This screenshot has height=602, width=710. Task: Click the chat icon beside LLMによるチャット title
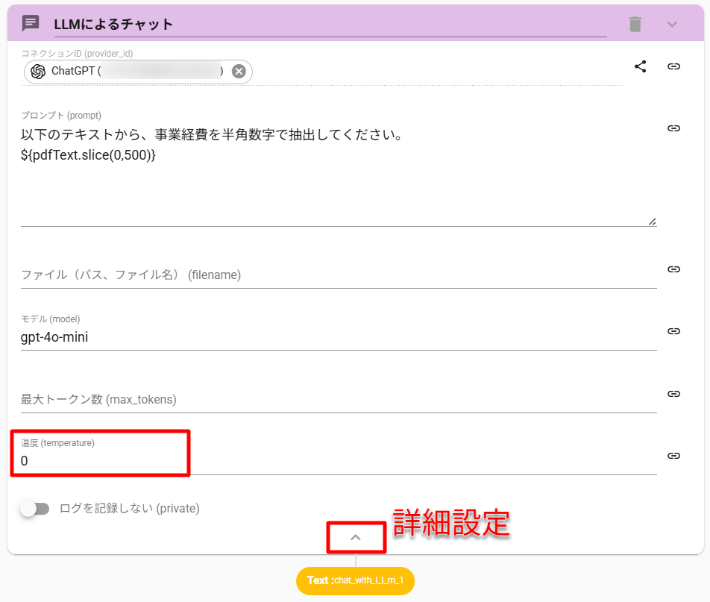tap(31, 23)
